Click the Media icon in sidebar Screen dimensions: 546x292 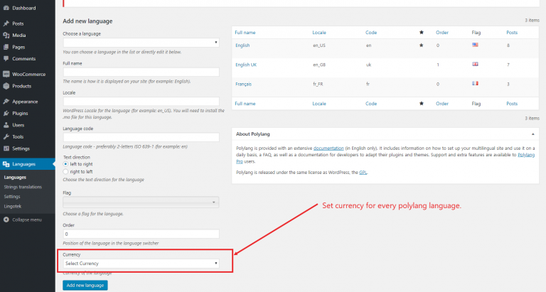point(6,35)
